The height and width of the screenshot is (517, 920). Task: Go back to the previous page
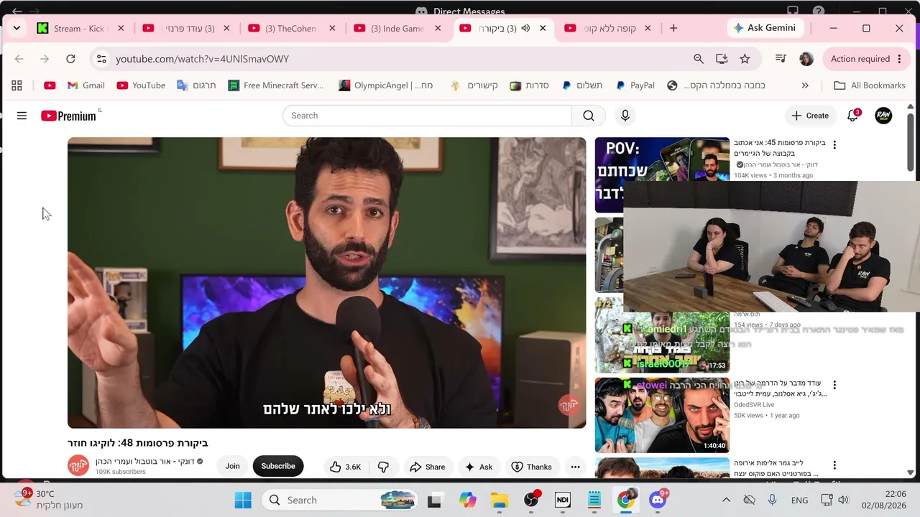pos(19,59)
